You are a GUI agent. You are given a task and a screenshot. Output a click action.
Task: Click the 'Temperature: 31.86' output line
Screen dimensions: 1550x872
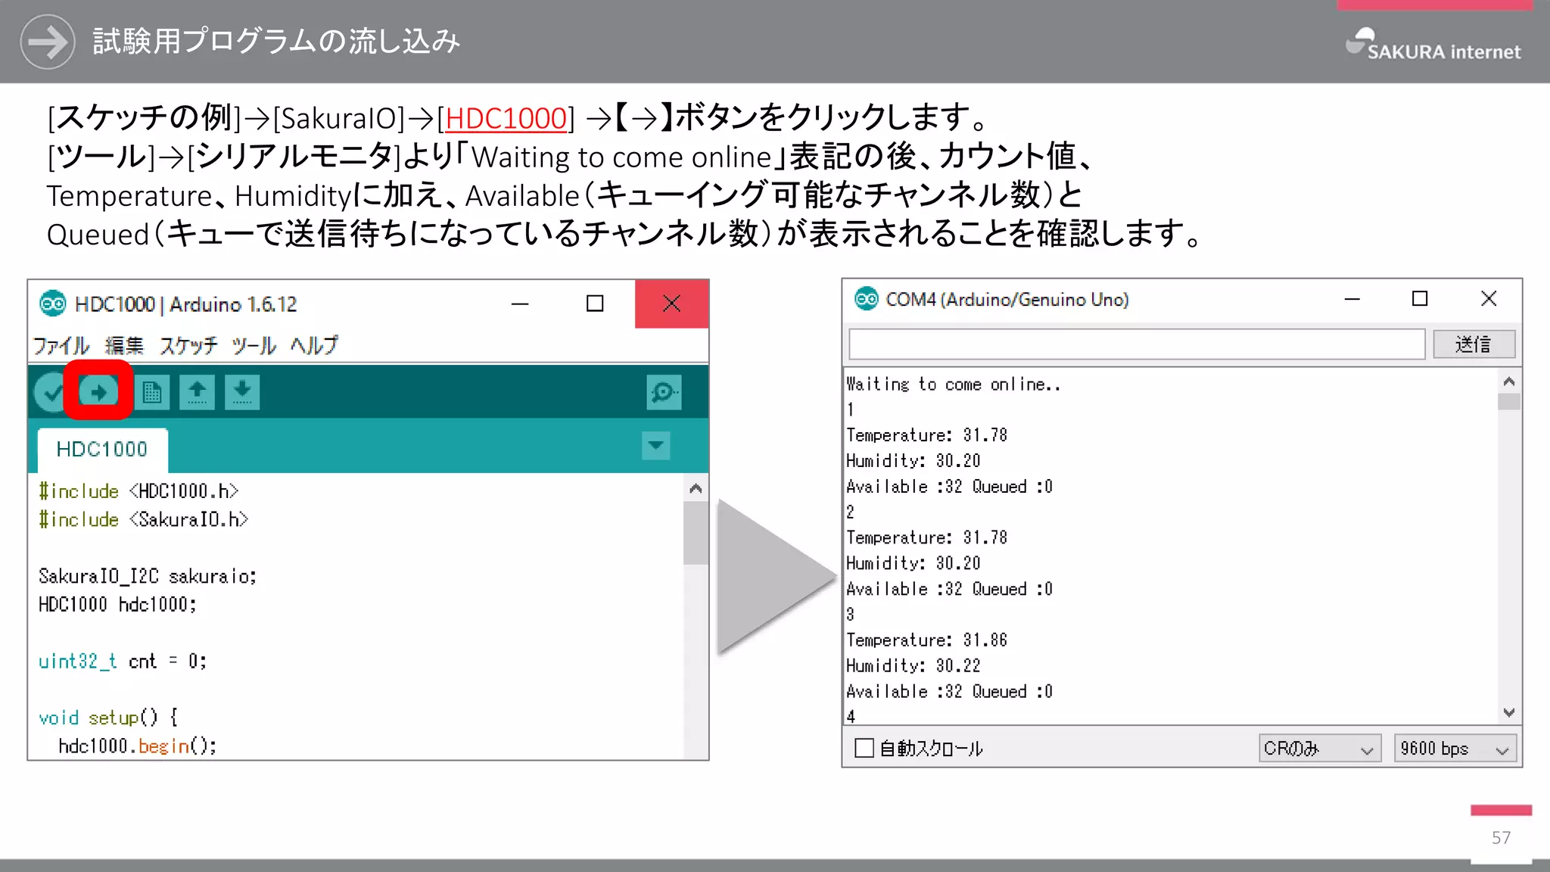point(926,640)
